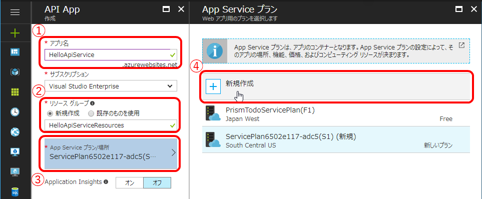
Task: Open SQL databases icon in sidebar
Action: (15, 192)
